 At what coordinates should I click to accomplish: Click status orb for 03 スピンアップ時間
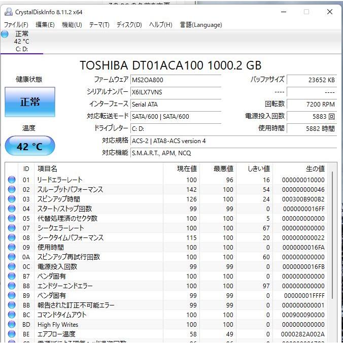12,199
